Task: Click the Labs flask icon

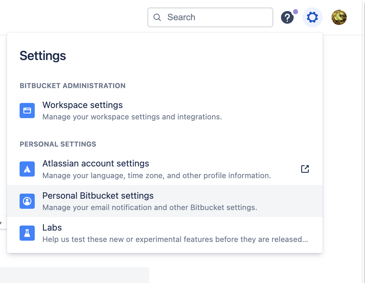Action: point(27,233)
